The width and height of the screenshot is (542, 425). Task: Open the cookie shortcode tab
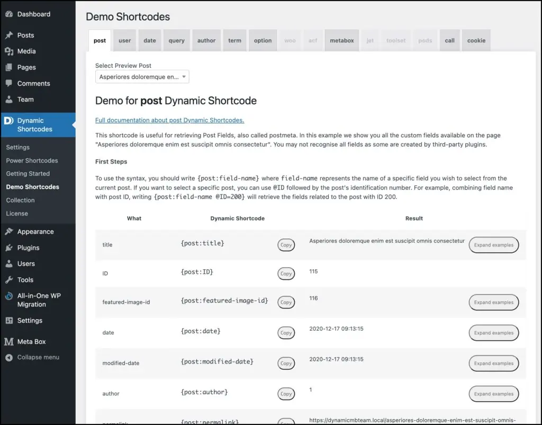tap(476, 40)
